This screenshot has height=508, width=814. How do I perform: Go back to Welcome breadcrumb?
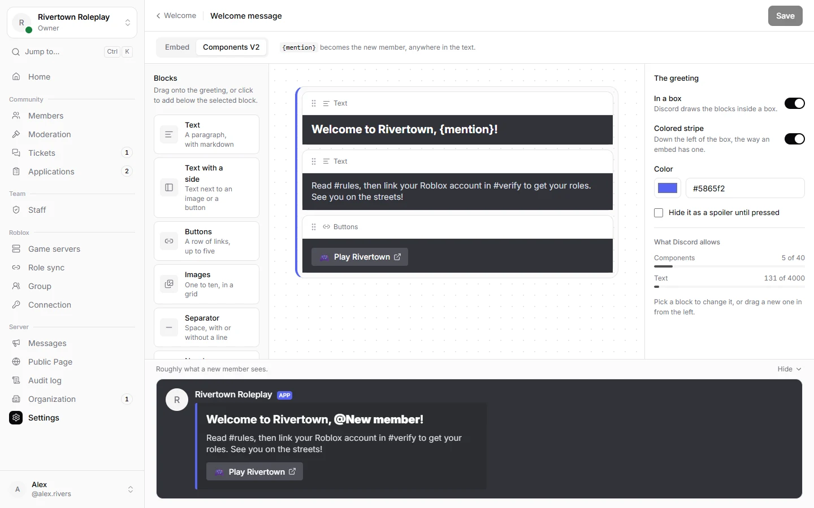tap(176, 16)
